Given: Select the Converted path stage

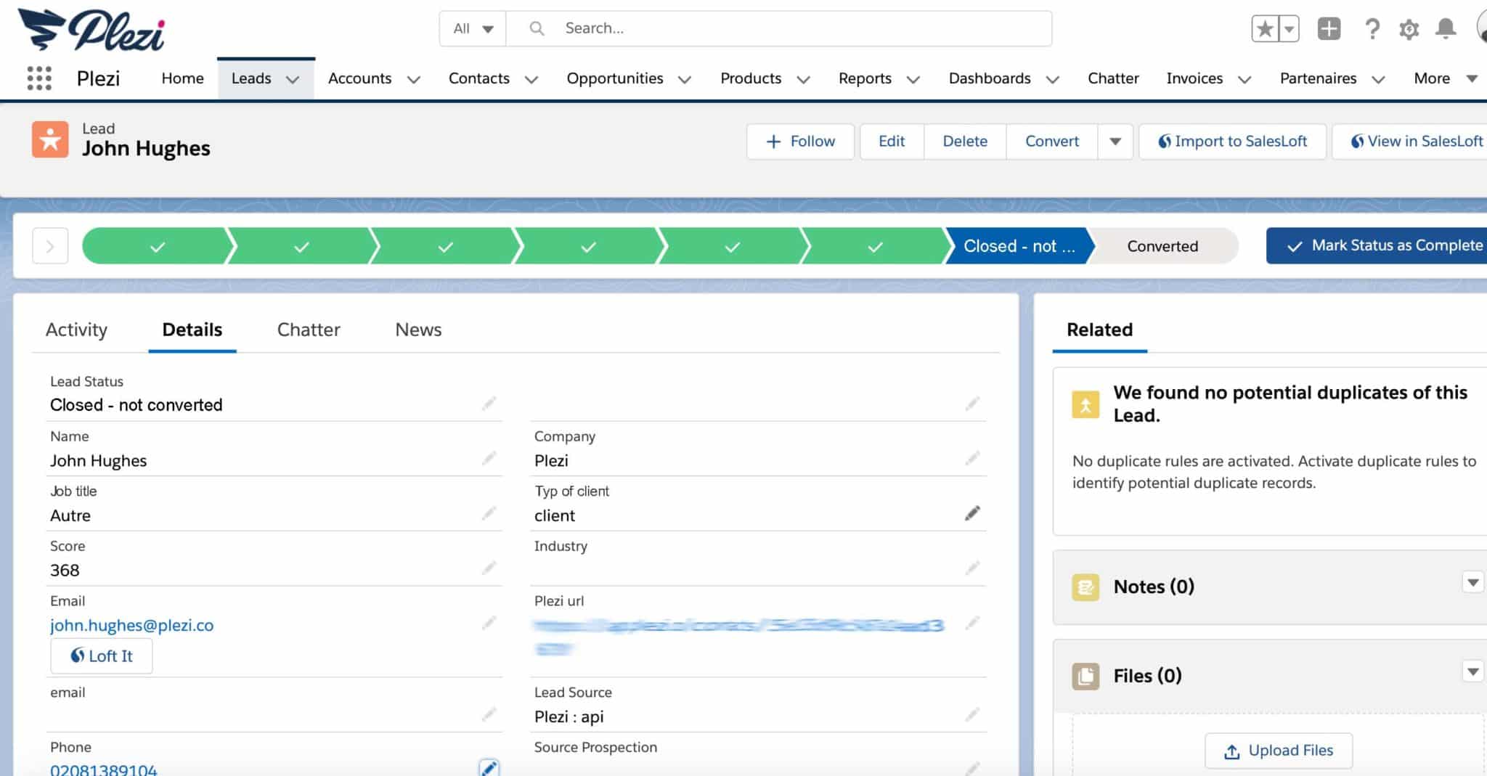Looking at the screenshot, I should (x=1162, y=246).
